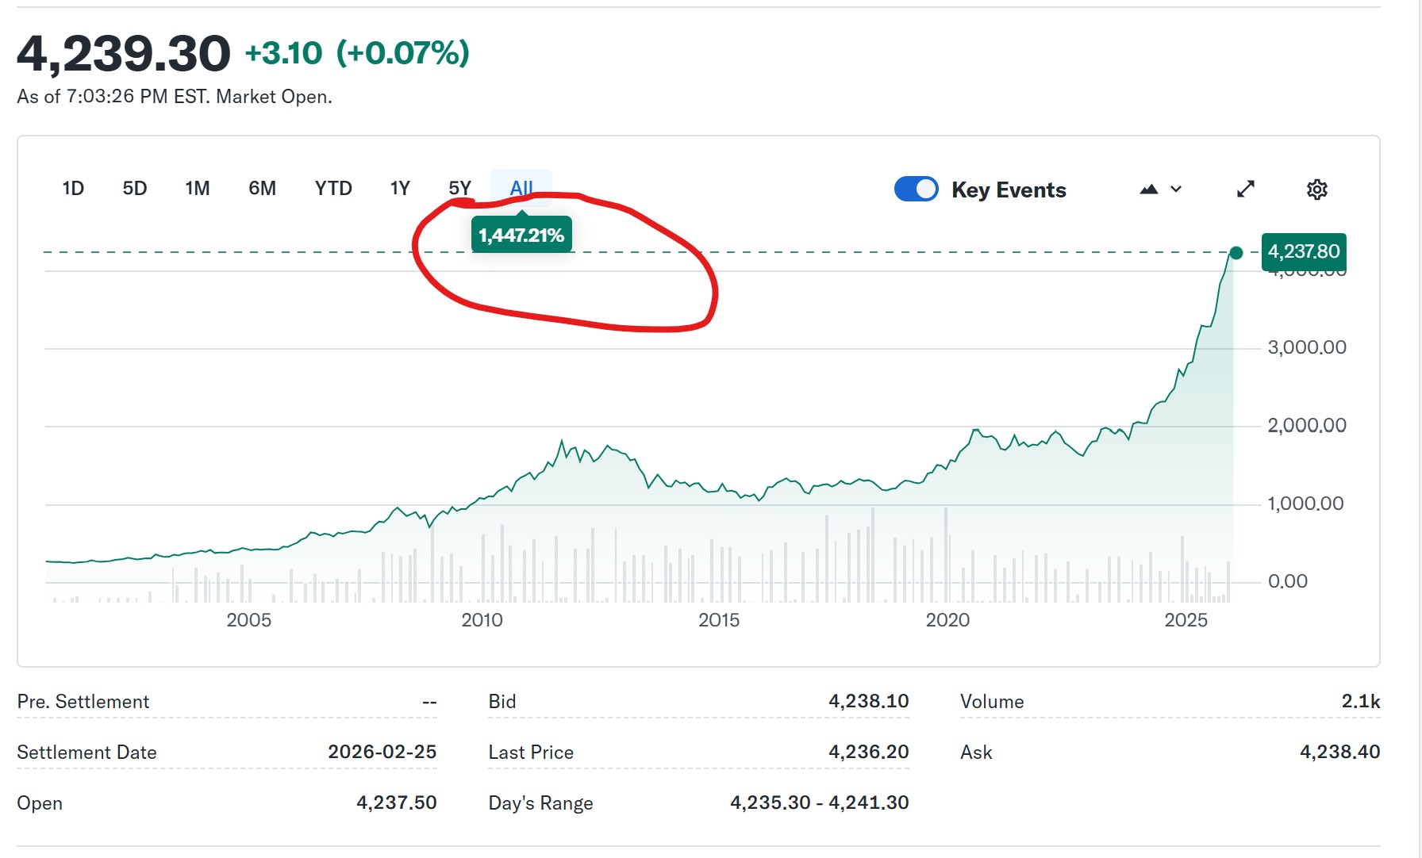Click the Open value 4,237.50
Viewport: 1422px width, 858px height.
click(397, 802)
